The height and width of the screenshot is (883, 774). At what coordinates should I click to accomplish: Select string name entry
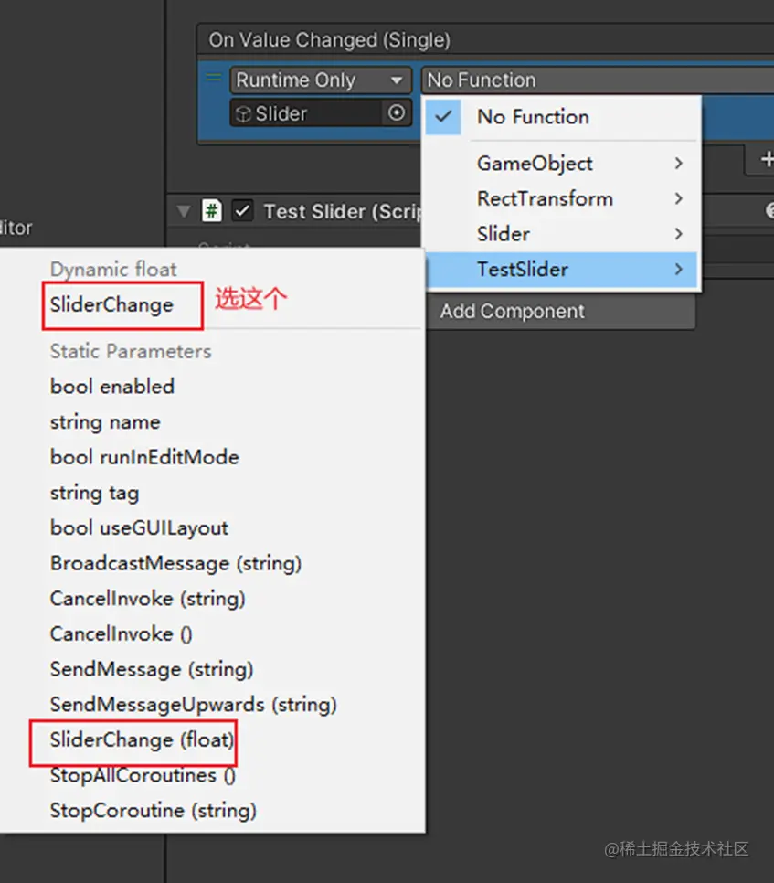(105, 422)
